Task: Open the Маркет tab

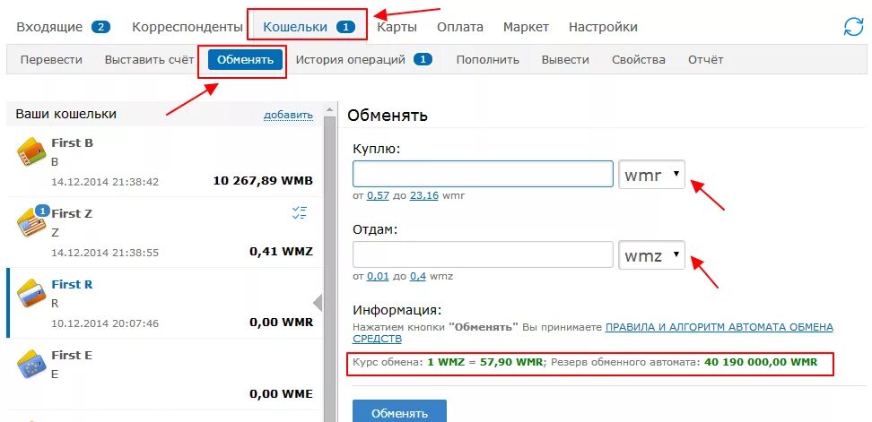Action: (x=526, y=27)
